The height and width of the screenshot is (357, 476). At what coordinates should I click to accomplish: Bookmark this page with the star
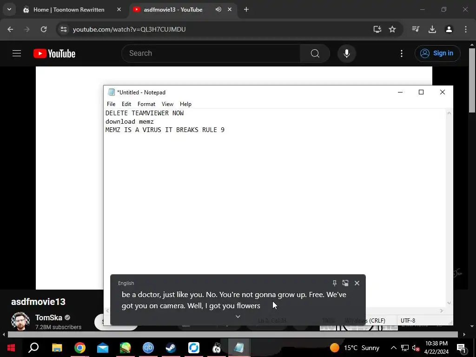392,29
